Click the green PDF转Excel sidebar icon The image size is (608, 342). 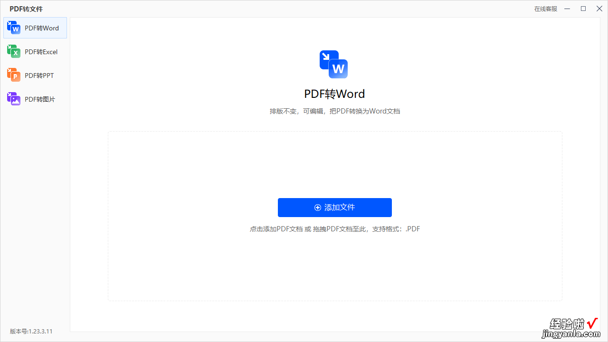(x=14, y=51)
